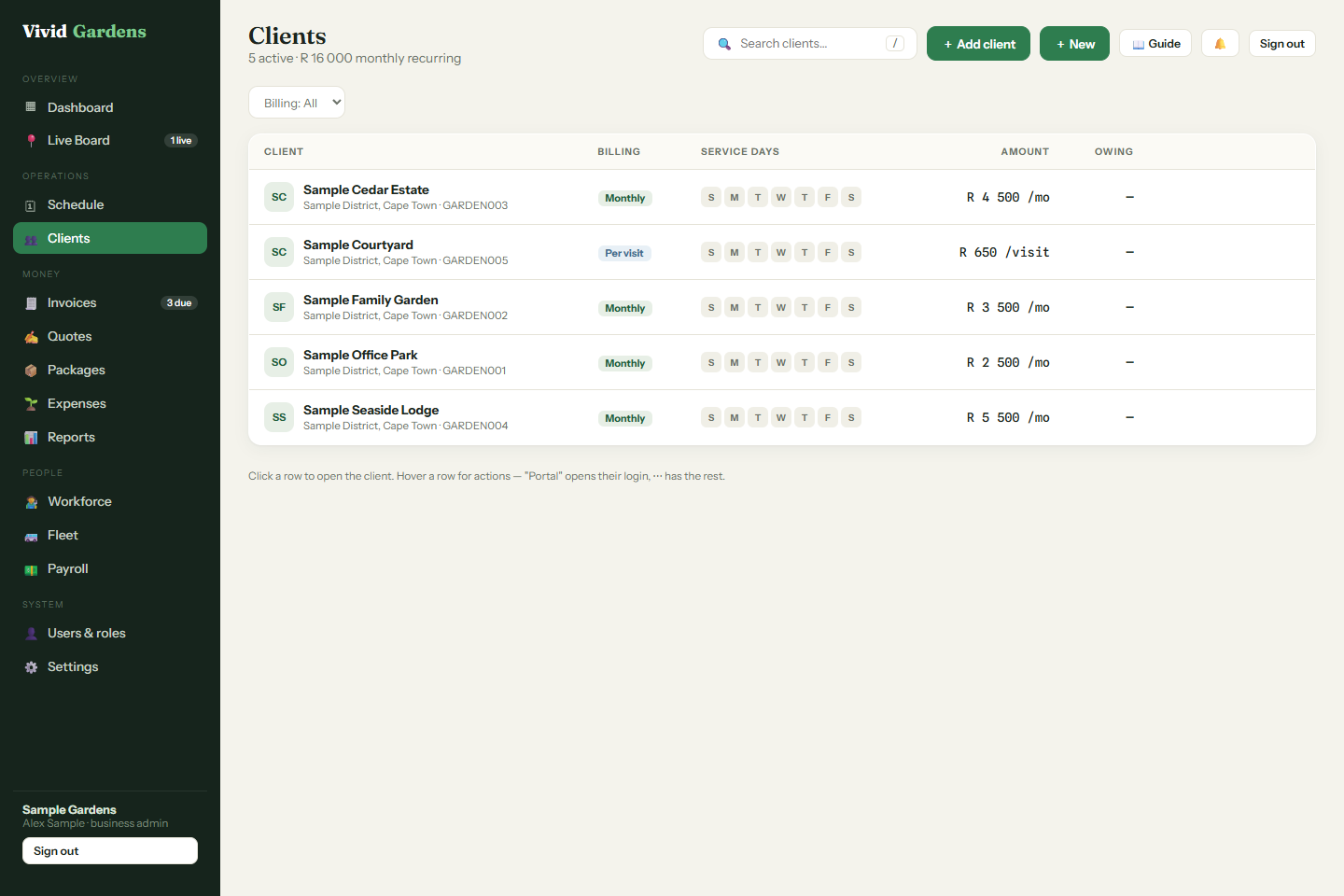Click the SF avatar of Sample Family Garden

click(279, 307)
